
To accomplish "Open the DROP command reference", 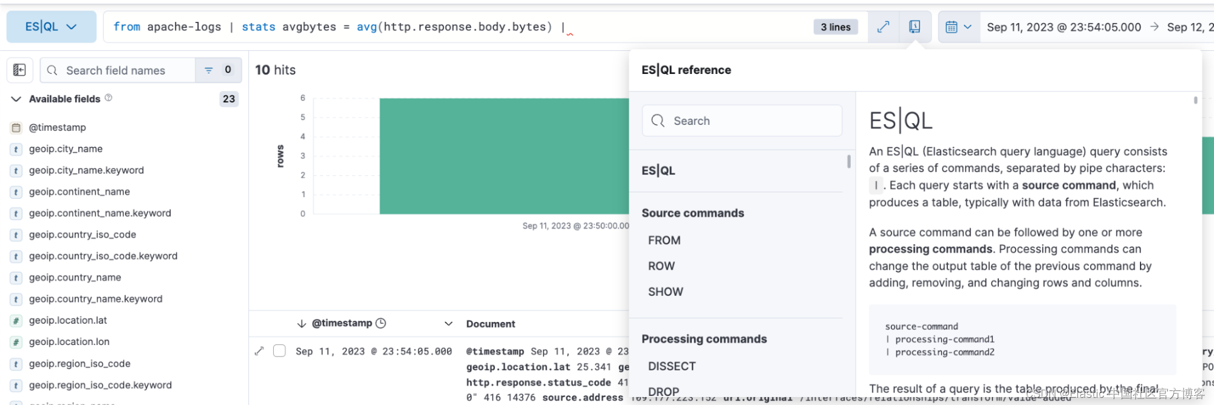I will coord(663,392).
